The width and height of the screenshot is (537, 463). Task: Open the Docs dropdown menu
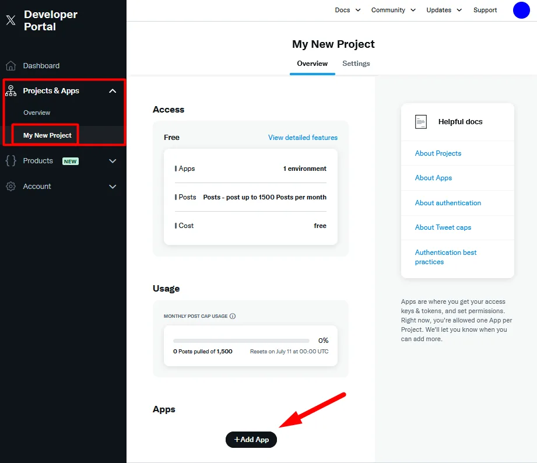coord(348,10)
